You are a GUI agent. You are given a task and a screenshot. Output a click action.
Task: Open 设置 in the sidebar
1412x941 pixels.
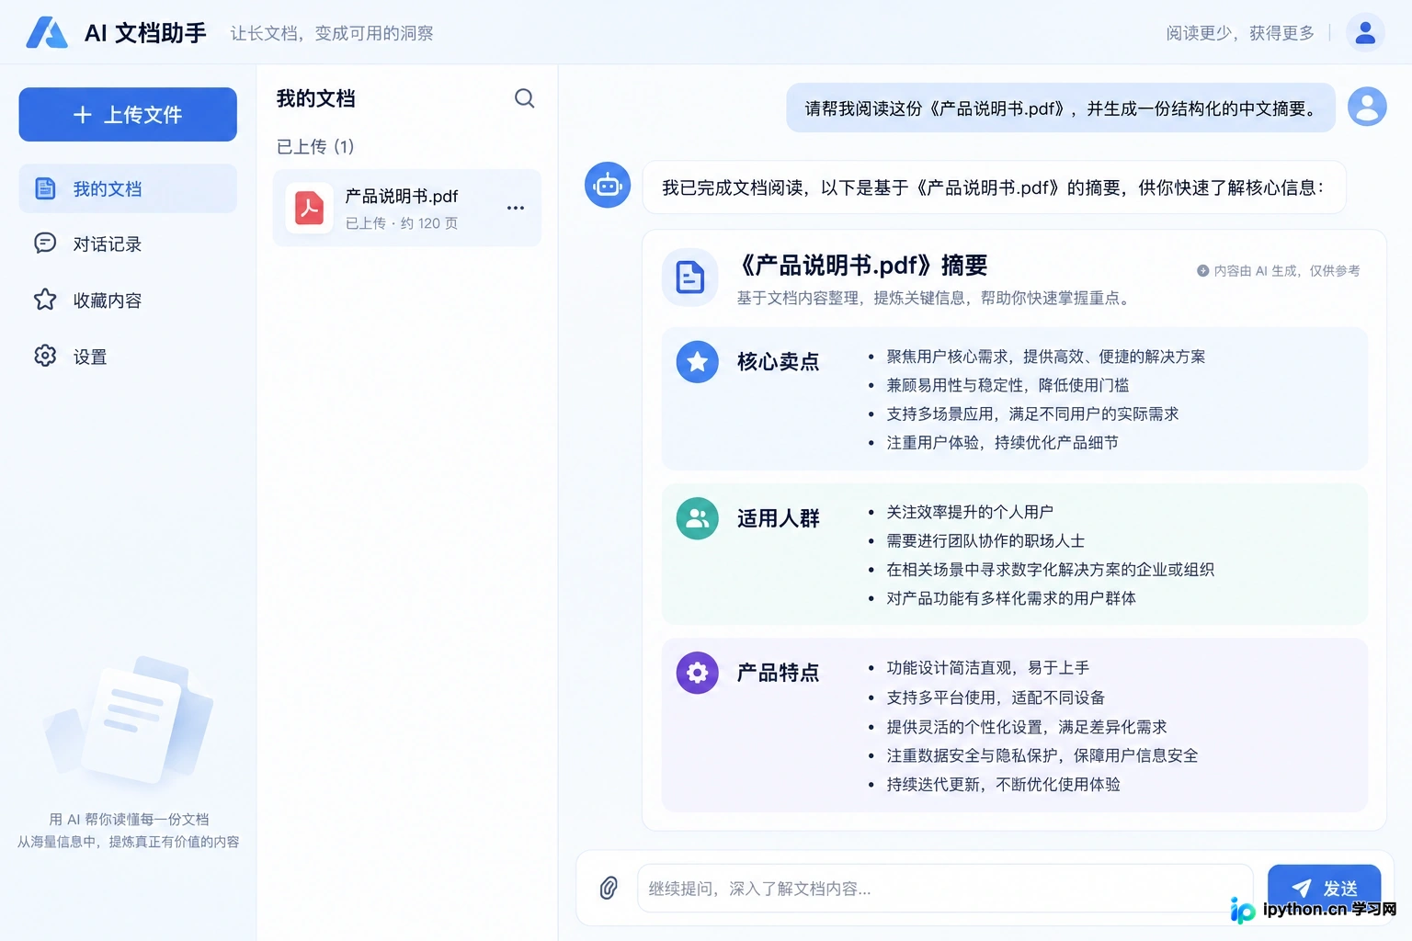tap(128, 357)
